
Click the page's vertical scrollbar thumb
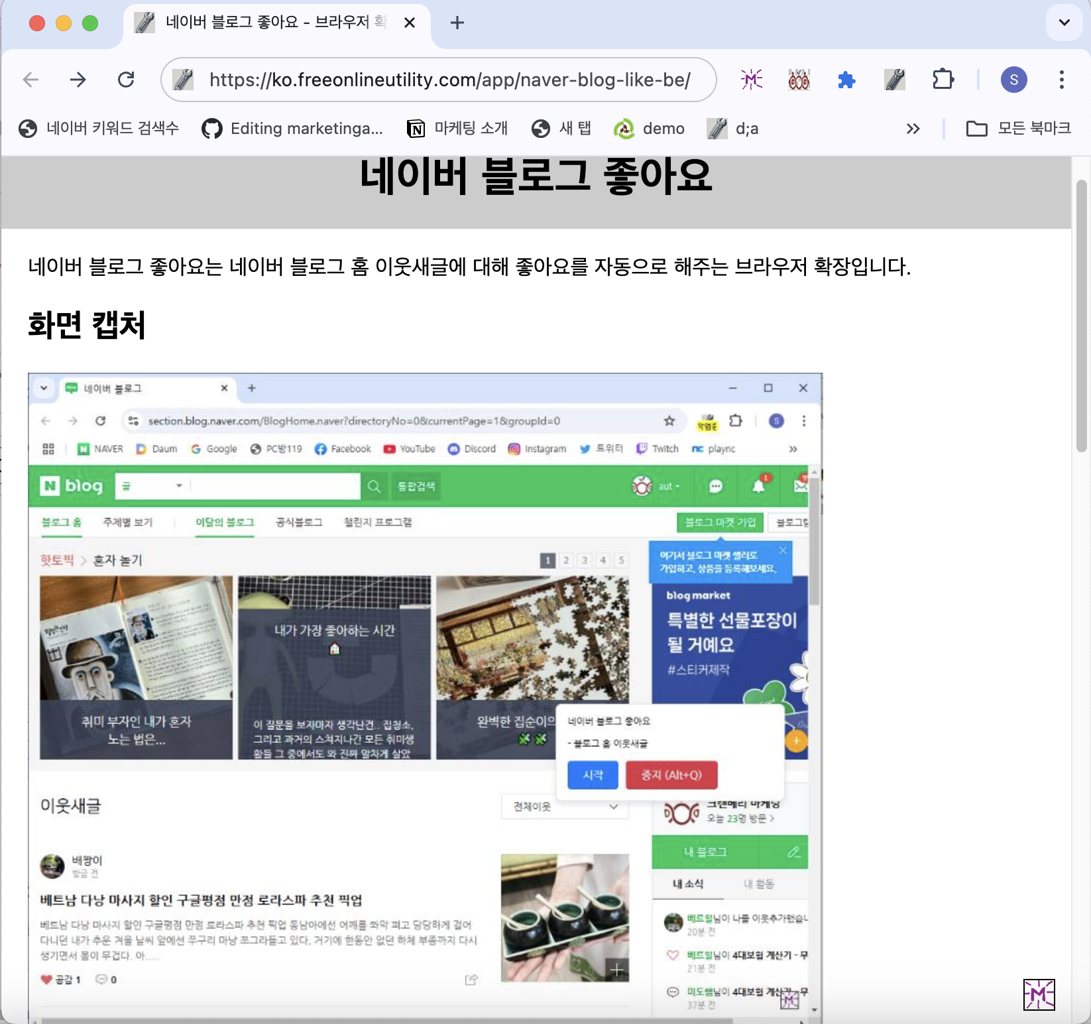point(1082,315)
